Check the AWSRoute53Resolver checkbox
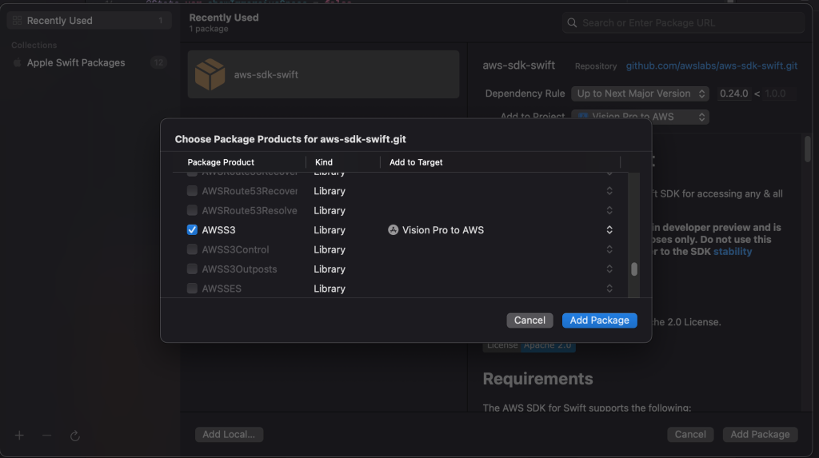 coord(192,210)
